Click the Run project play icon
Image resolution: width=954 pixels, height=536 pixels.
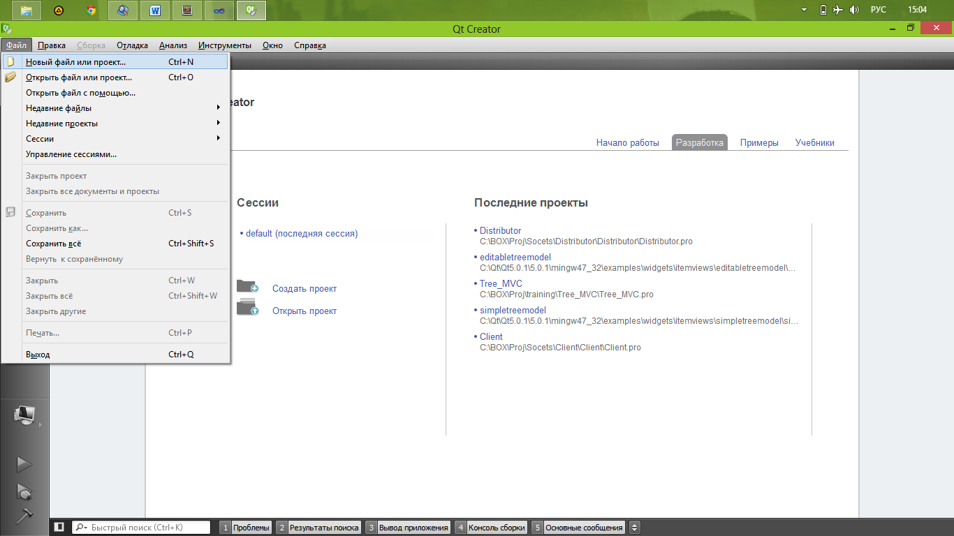(x=24, y=463)
